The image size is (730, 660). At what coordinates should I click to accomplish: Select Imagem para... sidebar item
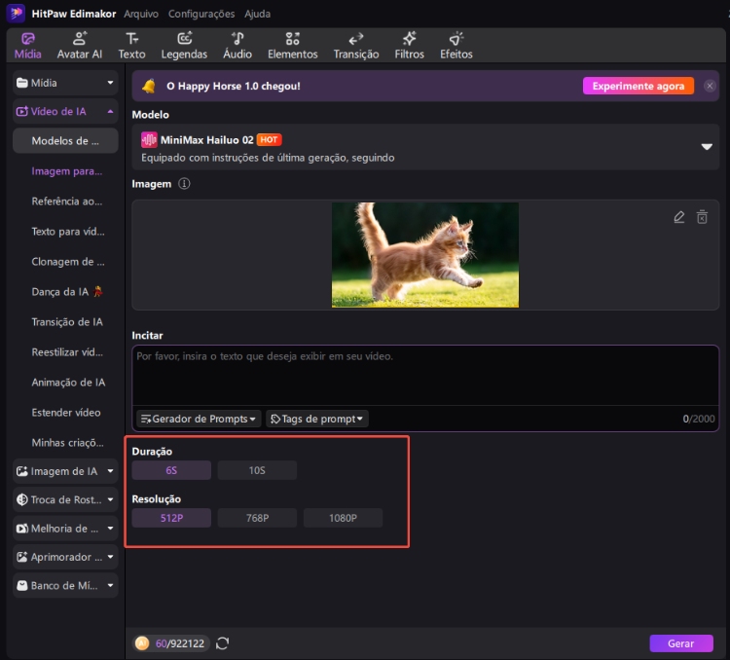click(65, 171)
